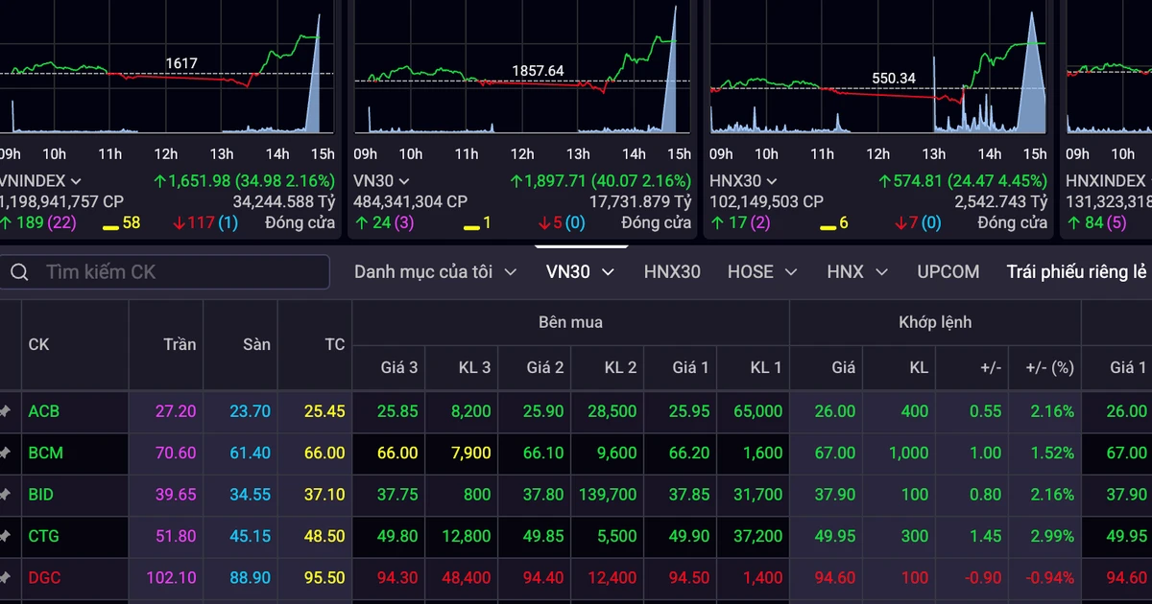The height and width of the screenshot is (604, 1152).
Task: Pin the ACB stock row
Action: pos(6,411)
